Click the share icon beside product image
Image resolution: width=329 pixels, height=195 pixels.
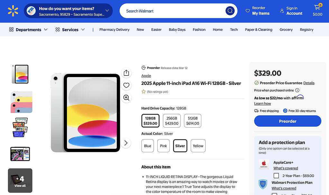(x=126, y=73)
